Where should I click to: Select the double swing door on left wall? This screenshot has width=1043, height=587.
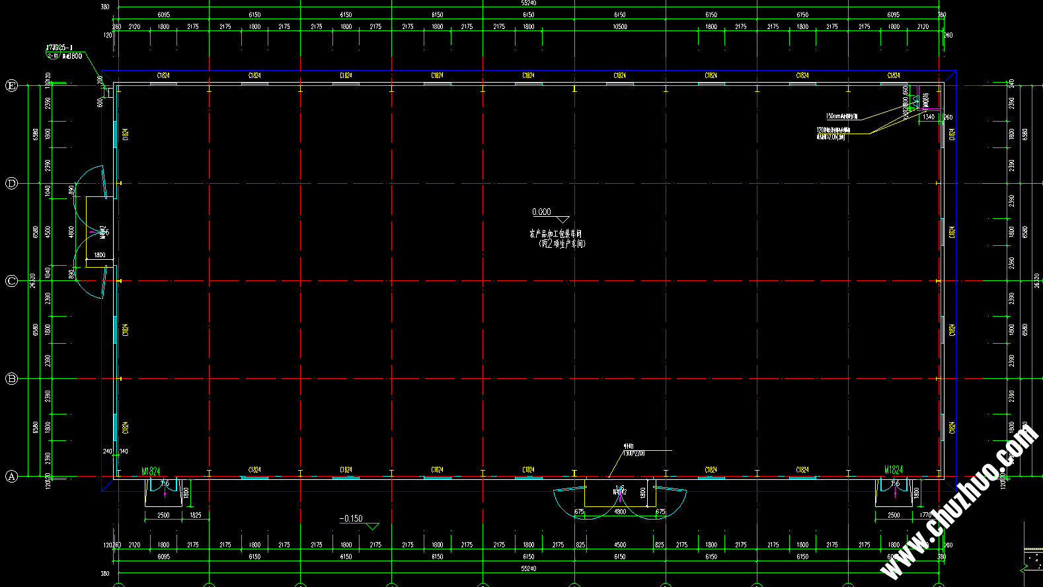(89, 233)
